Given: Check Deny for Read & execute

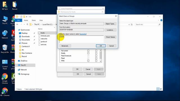Looking at the screenshot, I should [96, 56].
